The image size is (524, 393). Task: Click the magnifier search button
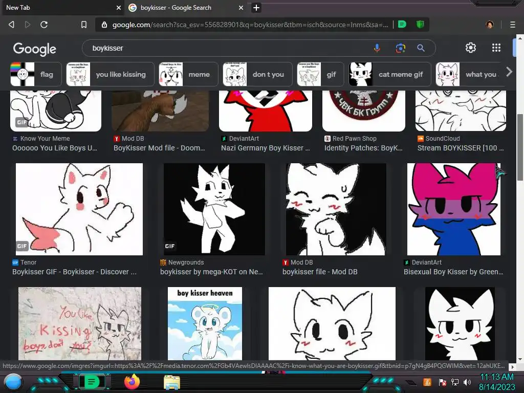coord(421,48)
